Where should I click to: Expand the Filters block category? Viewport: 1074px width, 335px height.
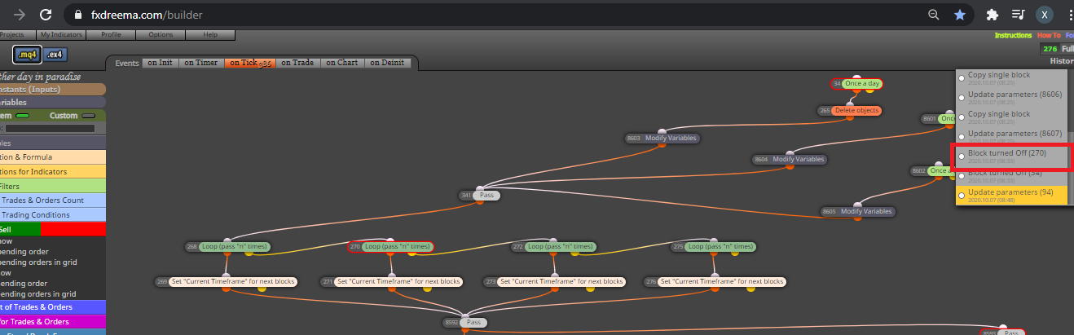pyautogui.click(x=53, y=186)
